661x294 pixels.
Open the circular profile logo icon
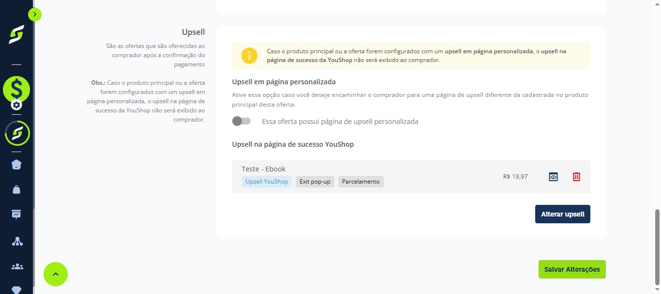pyautogui.click(x=17, y=133)
